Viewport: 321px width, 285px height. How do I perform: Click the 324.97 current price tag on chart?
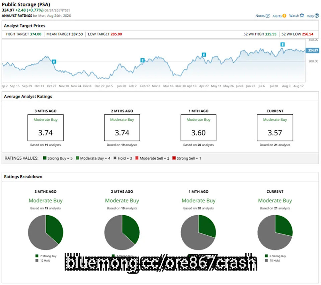click(312, 50)
